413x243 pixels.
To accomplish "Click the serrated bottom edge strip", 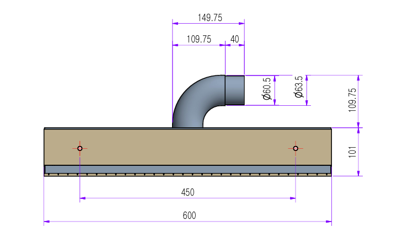I will click(x=187, y=175).
